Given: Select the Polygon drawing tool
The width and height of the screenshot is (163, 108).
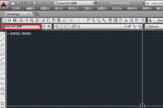Looking at the screenshot, I should [x=3, y=49].
